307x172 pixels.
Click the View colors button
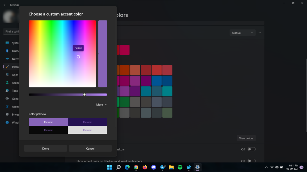point(246,138)
